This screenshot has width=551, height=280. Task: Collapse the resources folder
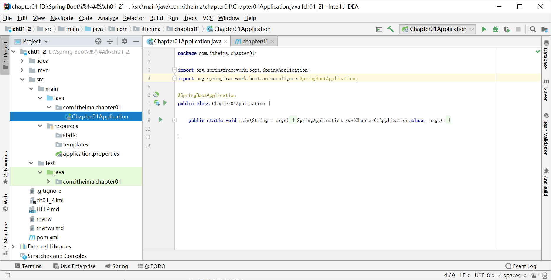[40, 126]
